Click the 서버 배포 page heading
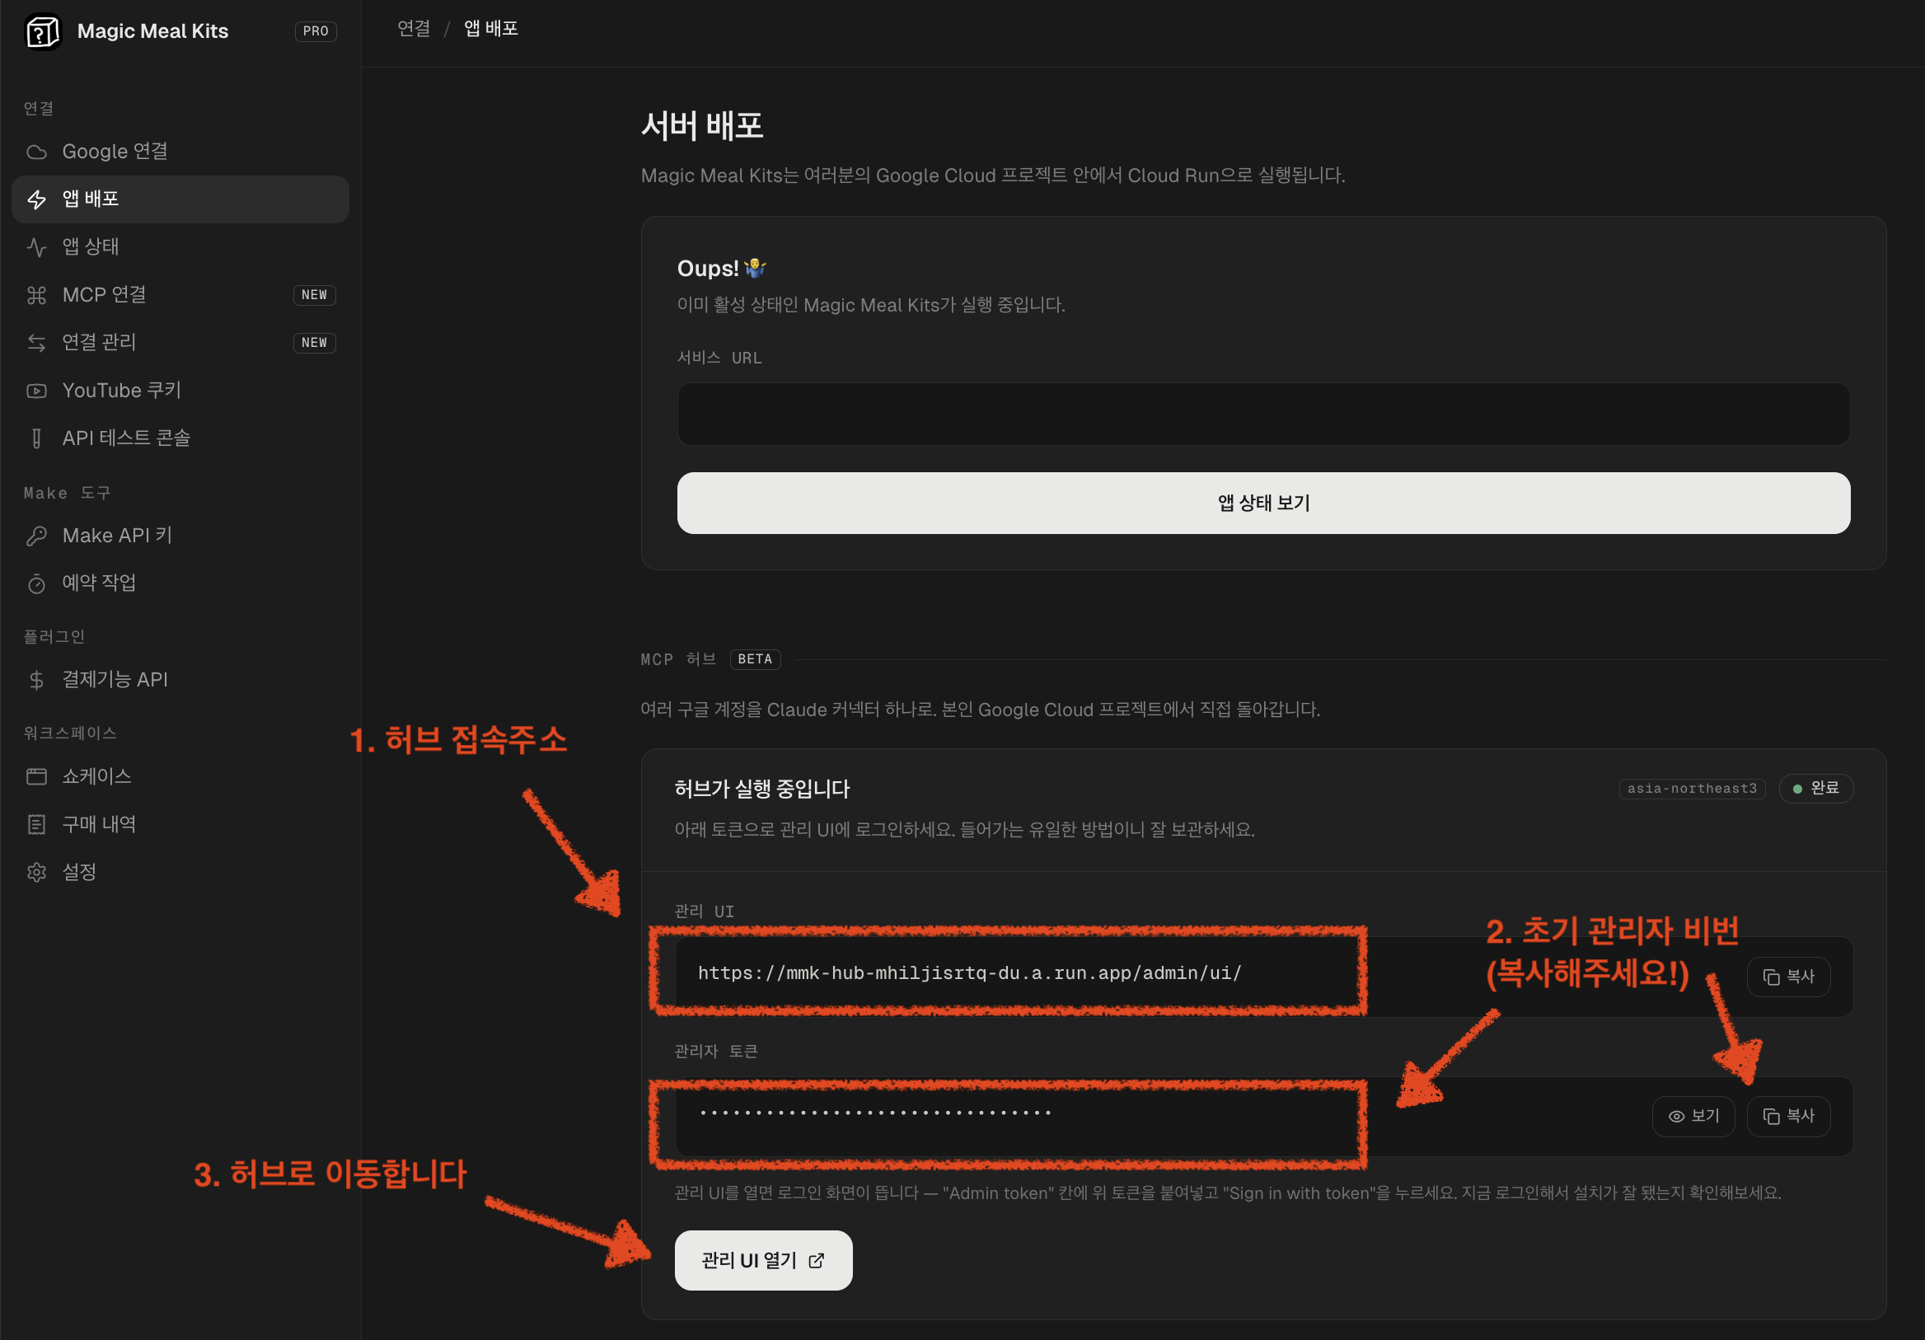This screenshot has width=1925, height=1340. point(702,127)
